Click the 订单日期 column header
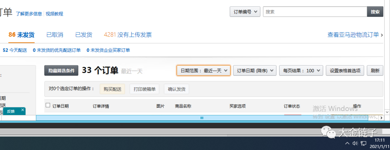The width and height of the screenshot is (390, 150). 60,106
